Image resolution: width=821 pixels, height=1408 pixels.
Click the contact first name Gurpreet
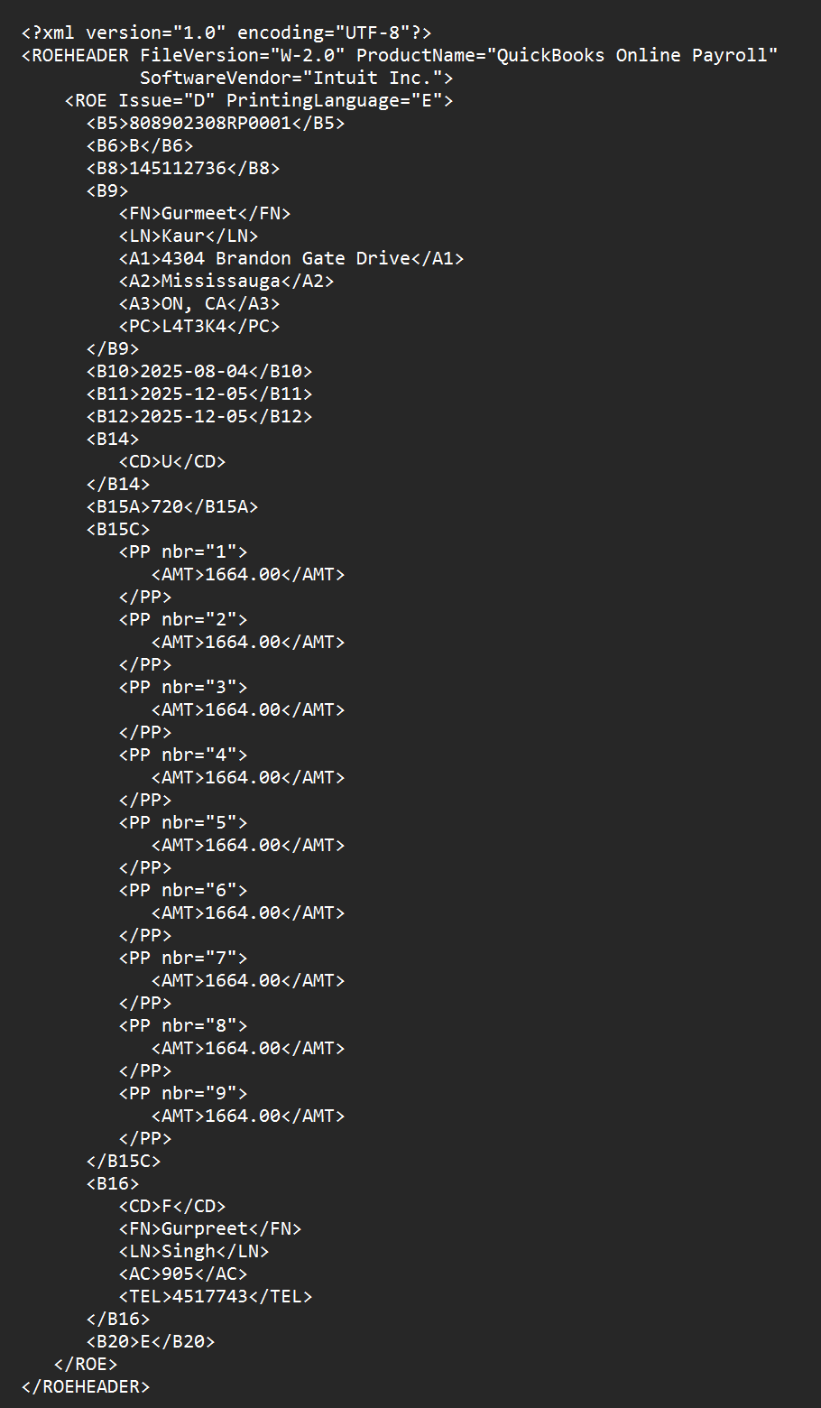204,1228
